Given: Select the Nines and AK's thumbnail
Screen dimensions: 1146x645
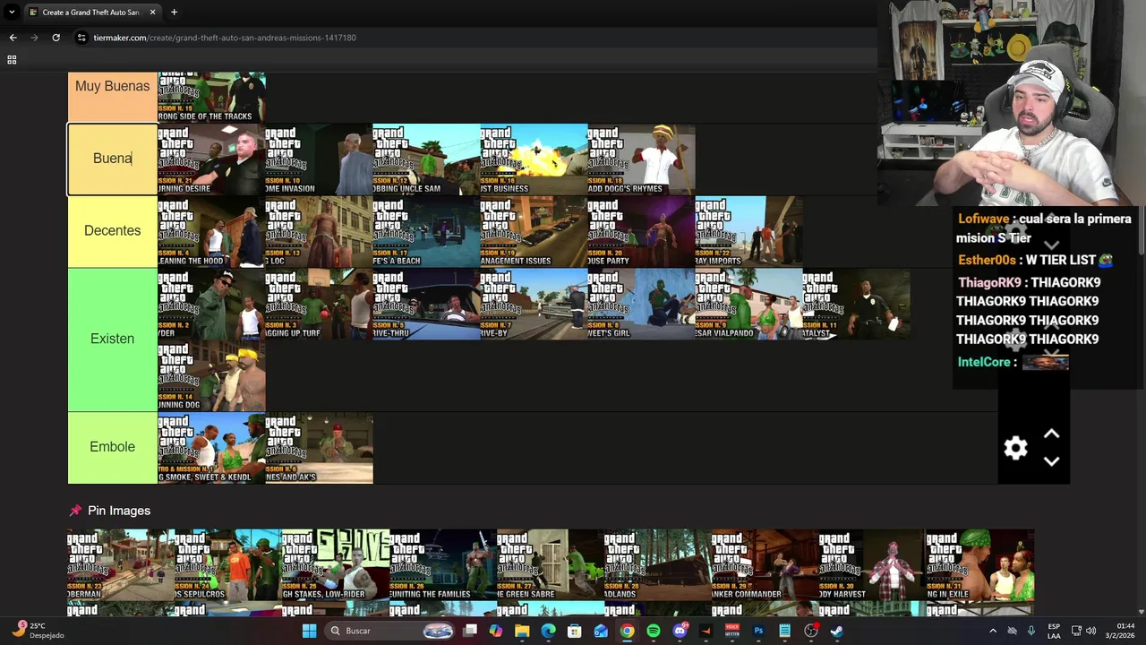Looking at the screenshot, I should pos(319,448).
